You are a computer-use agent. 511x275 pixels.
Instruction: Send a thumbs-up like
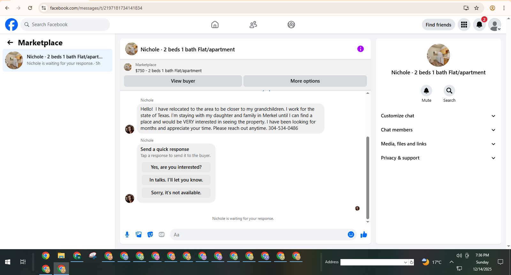click(x=364, y=234)
